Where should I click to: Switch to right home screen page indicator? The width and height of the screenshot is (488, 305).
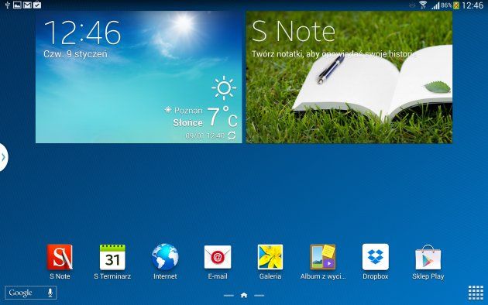click(259, 296)
